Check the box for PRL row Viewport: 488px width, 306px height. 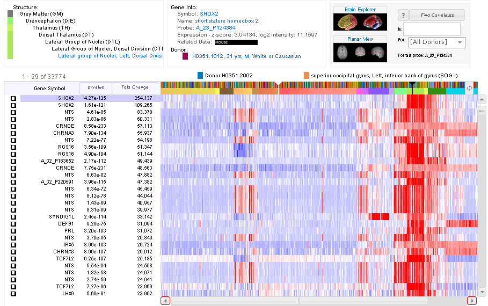[13, 231]
